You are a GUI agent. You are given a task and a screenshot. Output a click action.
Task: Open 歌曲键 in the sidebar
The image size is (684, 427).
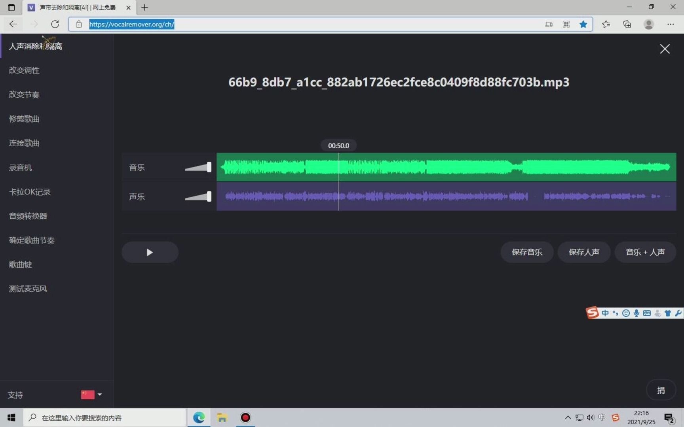coord(20,265)
